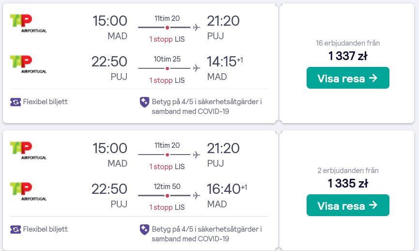
Task: Click TAP logo on 14:15 return flight
Action: coord(28,64)
